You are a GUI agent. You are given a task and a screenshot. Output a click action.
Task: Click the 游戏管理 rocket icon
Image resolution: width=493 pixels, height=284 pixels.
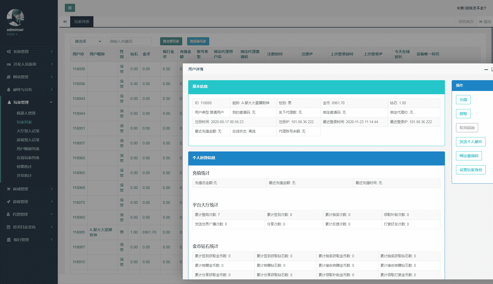(9, 202)
